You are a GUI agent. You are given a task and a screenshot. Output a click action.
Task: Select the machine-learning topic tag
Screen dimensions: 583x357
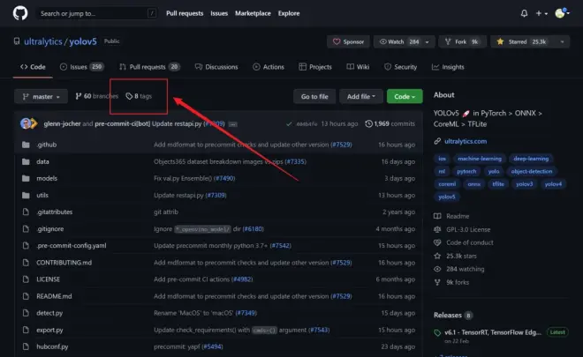click(x=480, y=159)
